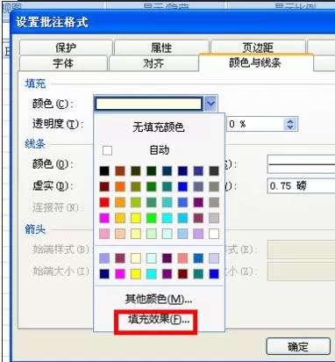Image resolution: width=335 pixels, height=362 pixels.
Task: Choose the Indigo color swatch
Action: [x=198, y=171]
